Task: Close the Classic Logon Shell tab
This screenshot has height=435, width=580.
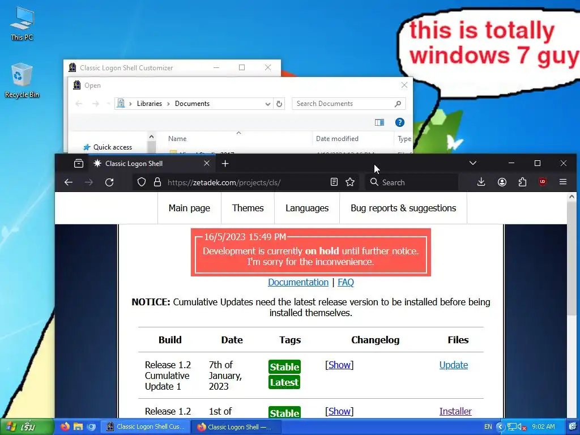Action: (207, 164)
